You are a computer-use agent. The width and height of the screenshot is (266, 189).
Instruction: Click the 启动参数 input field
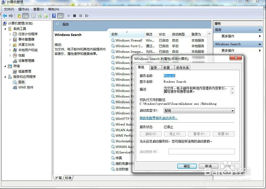tap(202, 152)
